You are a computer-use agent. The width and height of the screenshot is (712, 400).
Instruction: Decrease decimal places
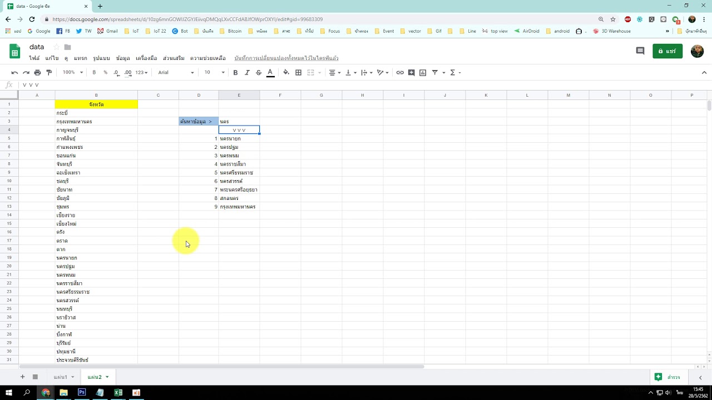tap(116, 72)
